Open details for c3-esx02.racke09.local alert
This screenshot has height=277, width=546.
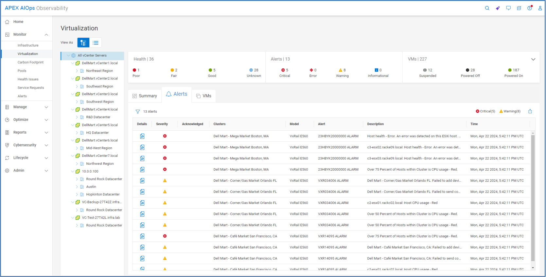click(142, 147)
